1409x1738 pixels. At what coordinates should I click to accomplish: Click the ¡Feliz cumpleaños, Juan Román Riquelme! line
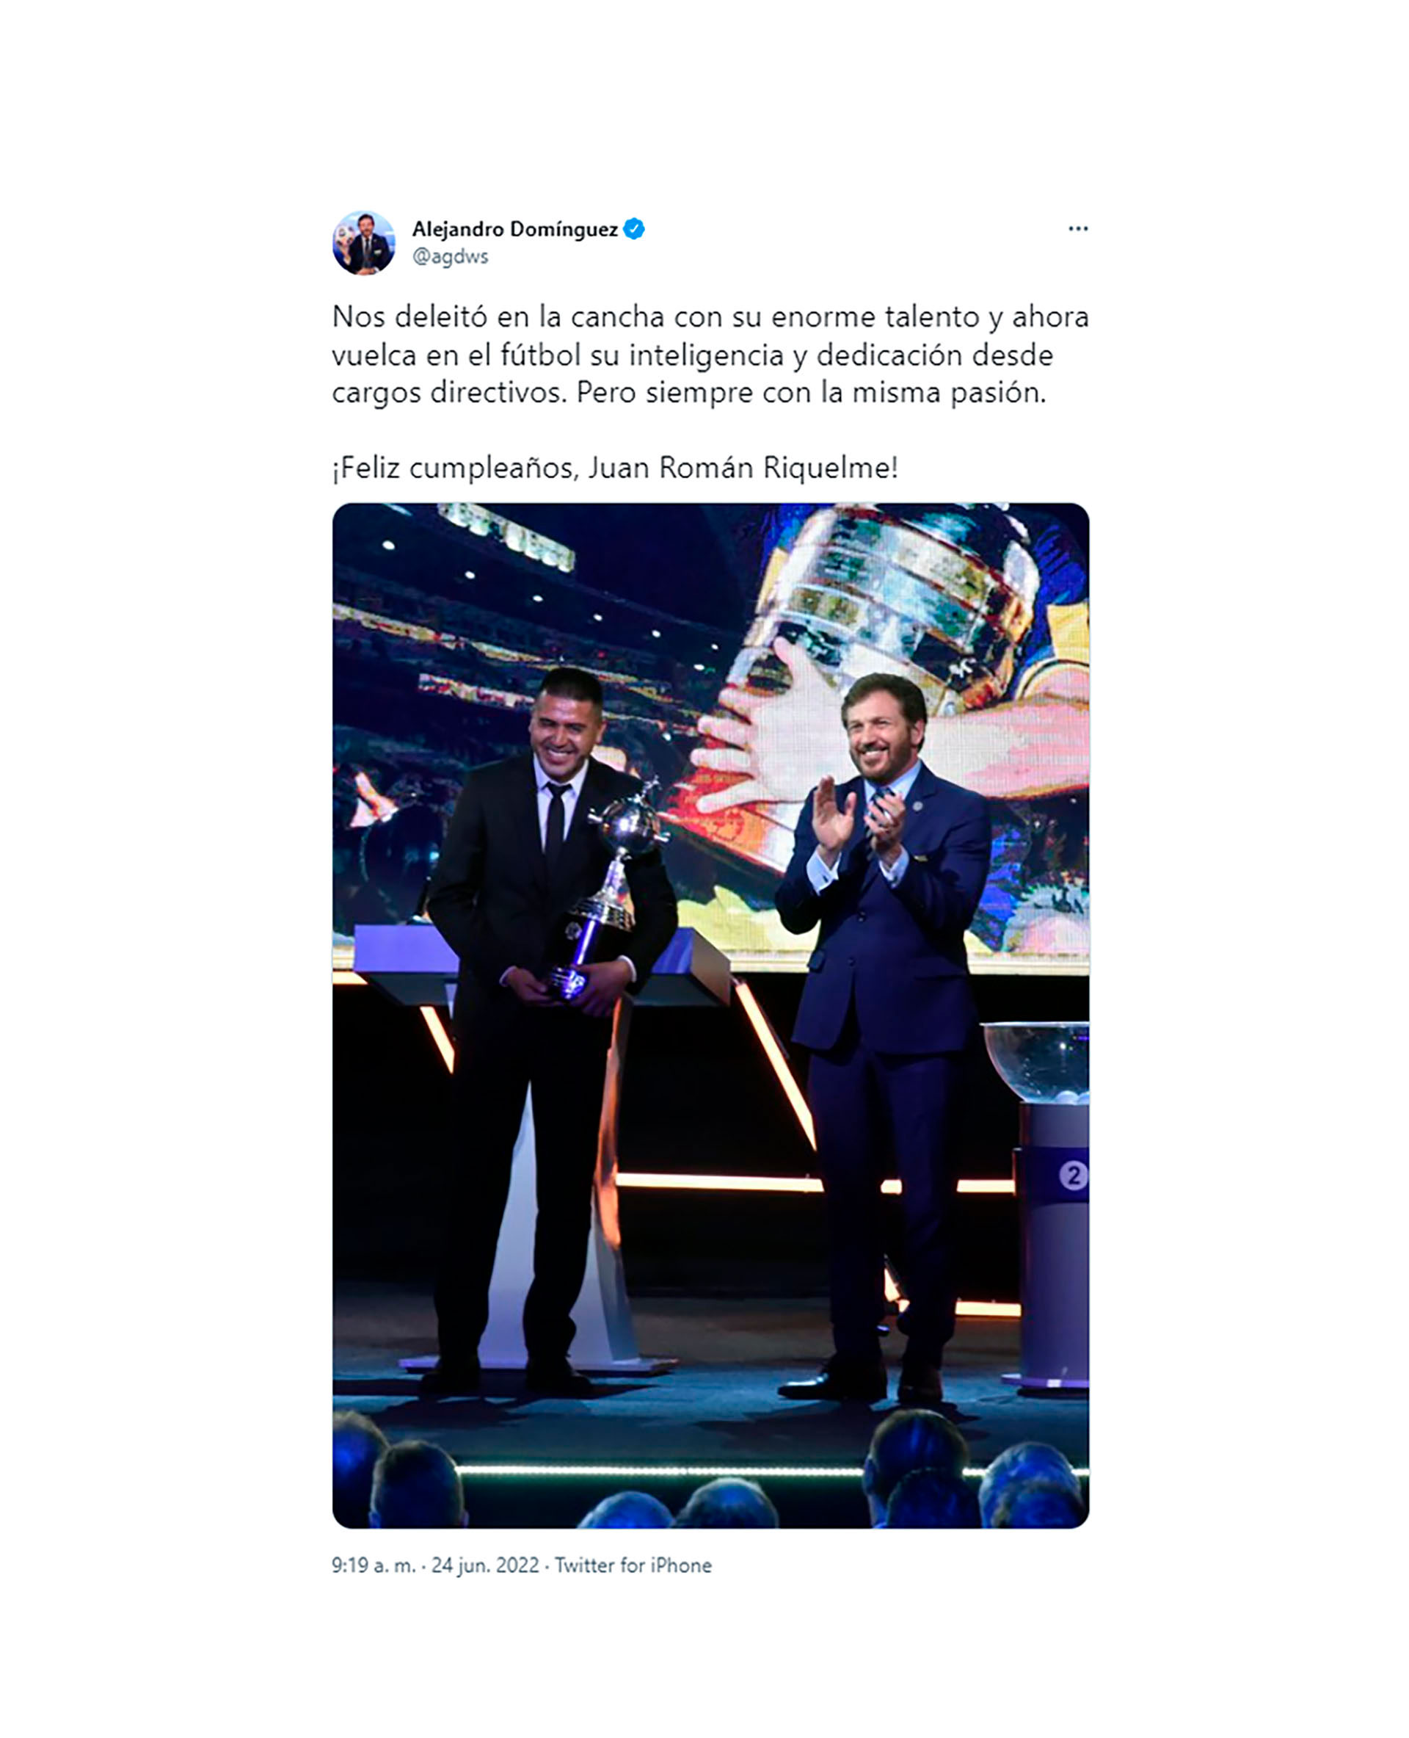(615, 468)
